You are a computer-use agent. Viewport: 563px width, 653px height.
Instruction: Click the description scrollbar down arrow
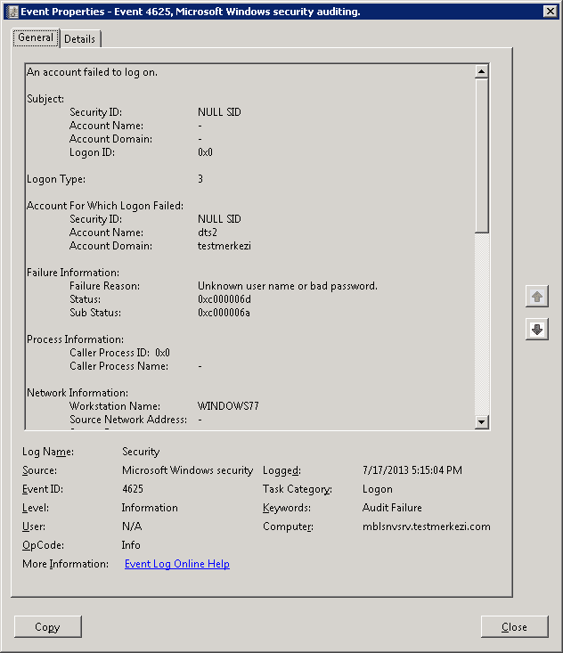(481, 422)
